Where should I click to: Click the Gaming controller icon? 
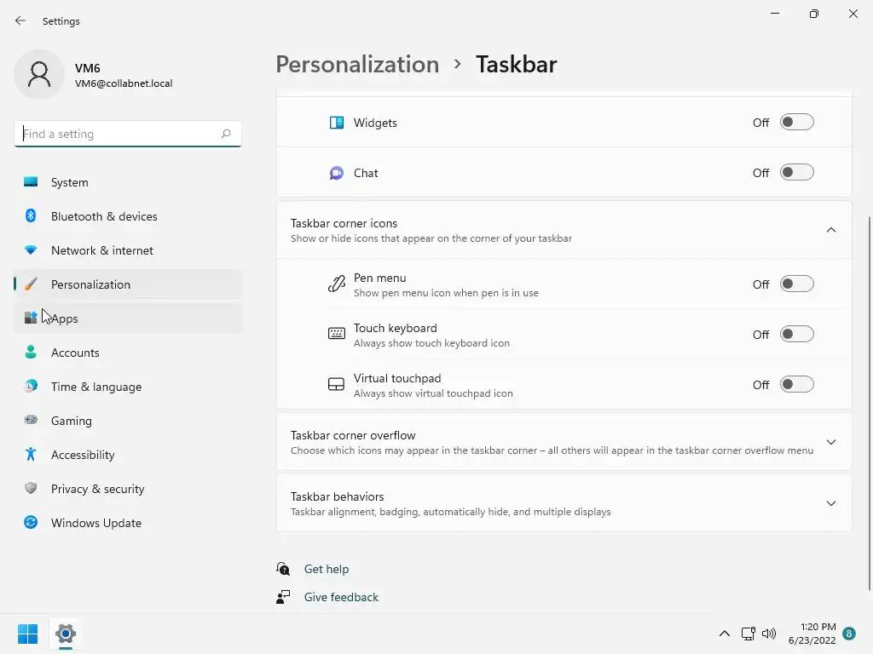click(31, 421)
